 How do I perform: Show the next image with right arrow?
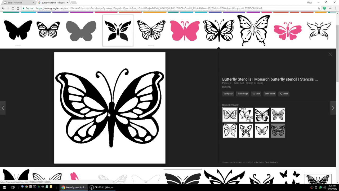point(333,108)
